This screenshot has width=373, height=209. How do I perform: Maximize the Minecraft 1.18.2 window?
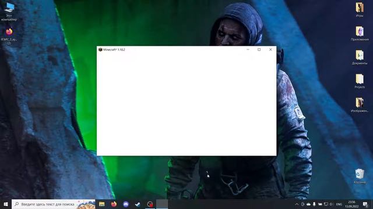click(259, 49)
